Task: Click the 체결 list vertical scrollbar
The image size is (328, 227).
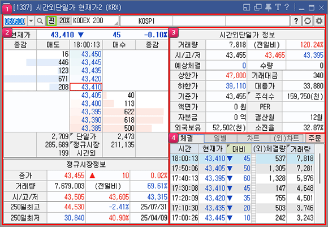Action: click(320, 183)
